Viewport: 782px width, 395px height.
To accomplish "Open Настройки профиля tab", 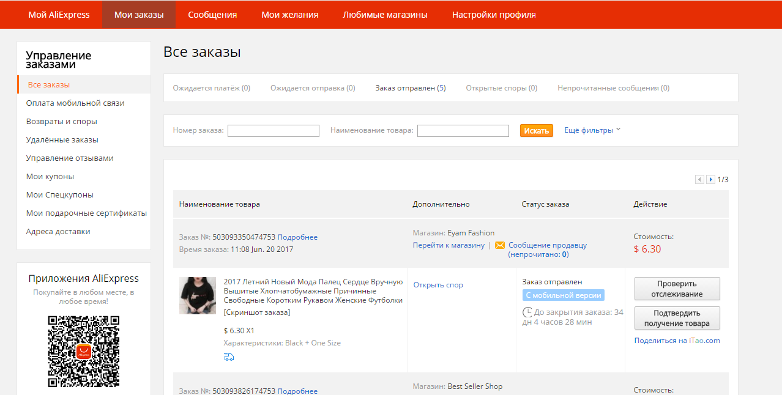I will [x=494, y=15].
